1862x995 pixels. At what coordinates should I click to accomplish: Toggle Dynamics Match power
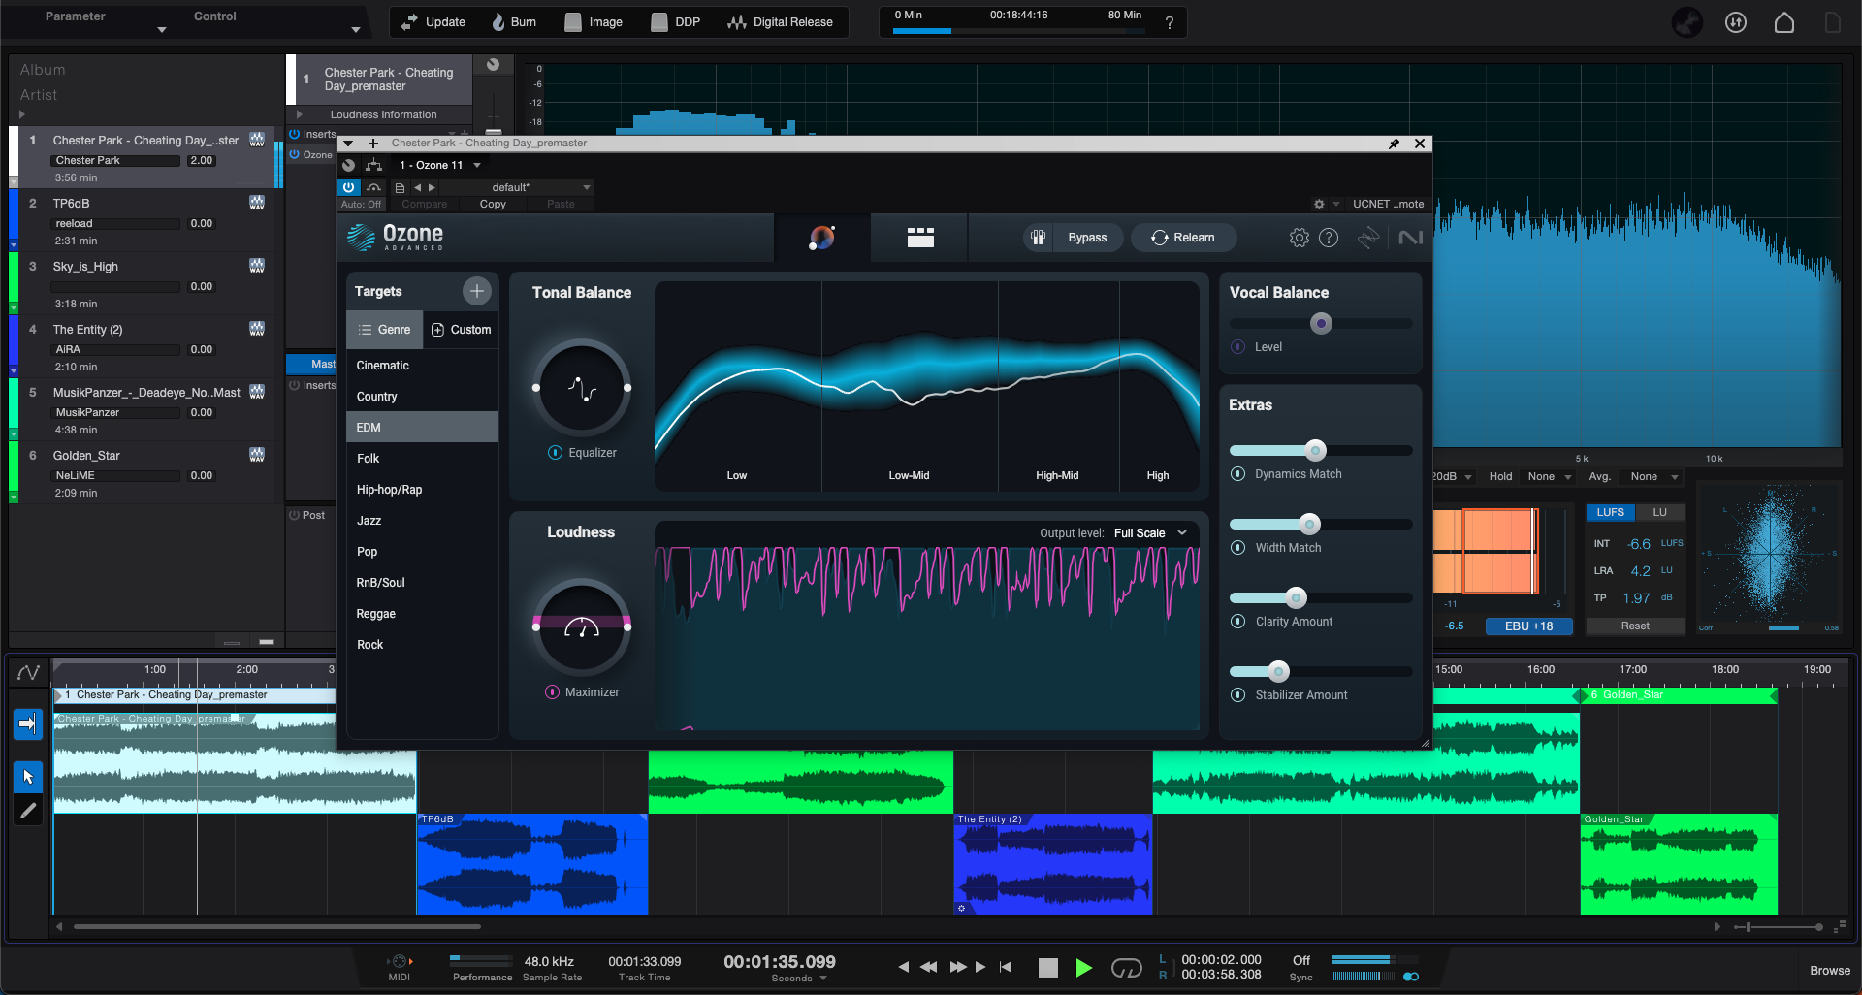pos(1238,474)
